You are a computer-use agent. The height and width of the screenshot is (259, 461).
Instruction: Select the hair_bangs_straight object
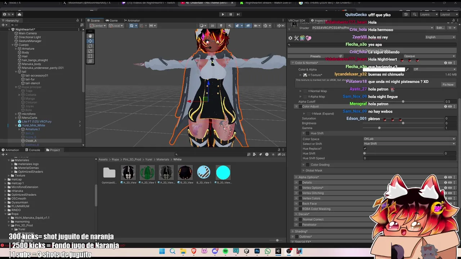click(x=35, y=60)
